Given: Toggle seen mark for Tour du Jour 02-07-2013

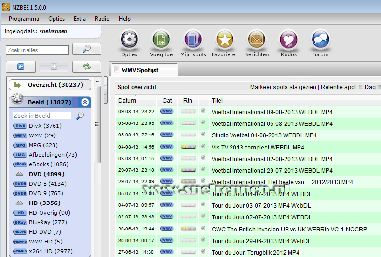Looking at the screenshot, I should (x=204, y=216).
